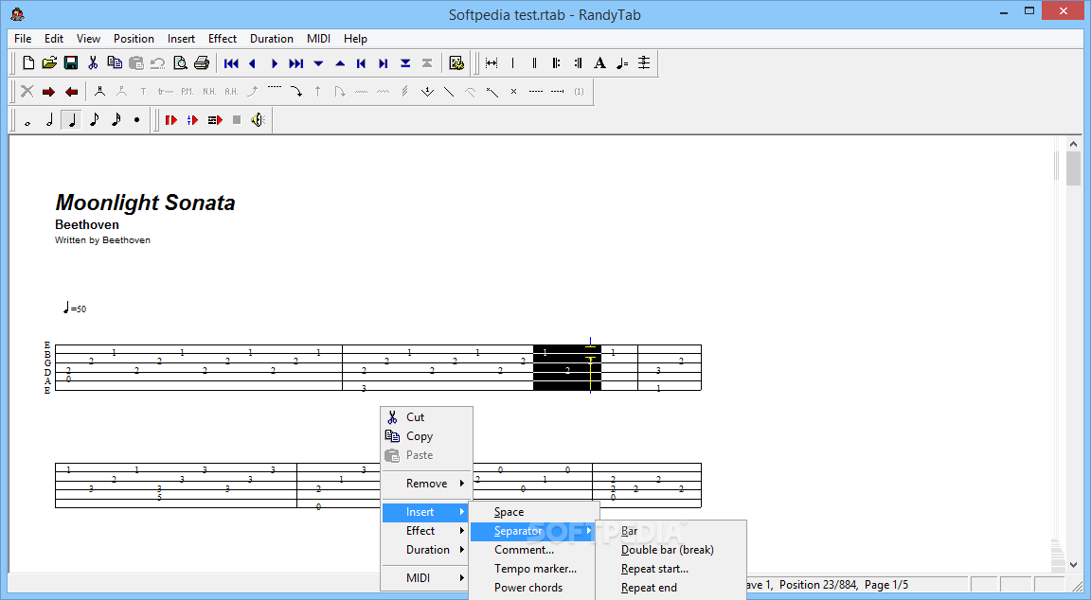This screenshot has width=1091, height=600.
Task: Choose Cut in context menu
Action: click(x=427, y=417)
